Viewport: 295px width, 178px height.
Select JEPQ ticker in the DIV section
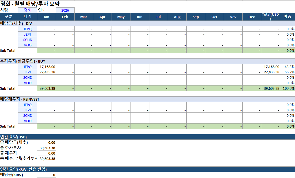tap(28, 29)
